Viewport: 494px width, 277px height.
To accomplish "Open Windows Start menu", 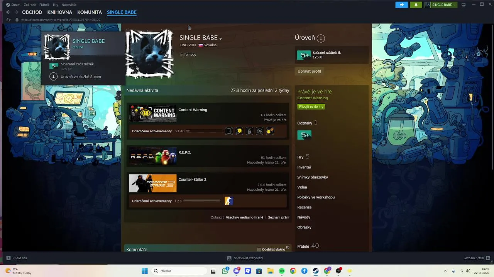I will 145,271.
